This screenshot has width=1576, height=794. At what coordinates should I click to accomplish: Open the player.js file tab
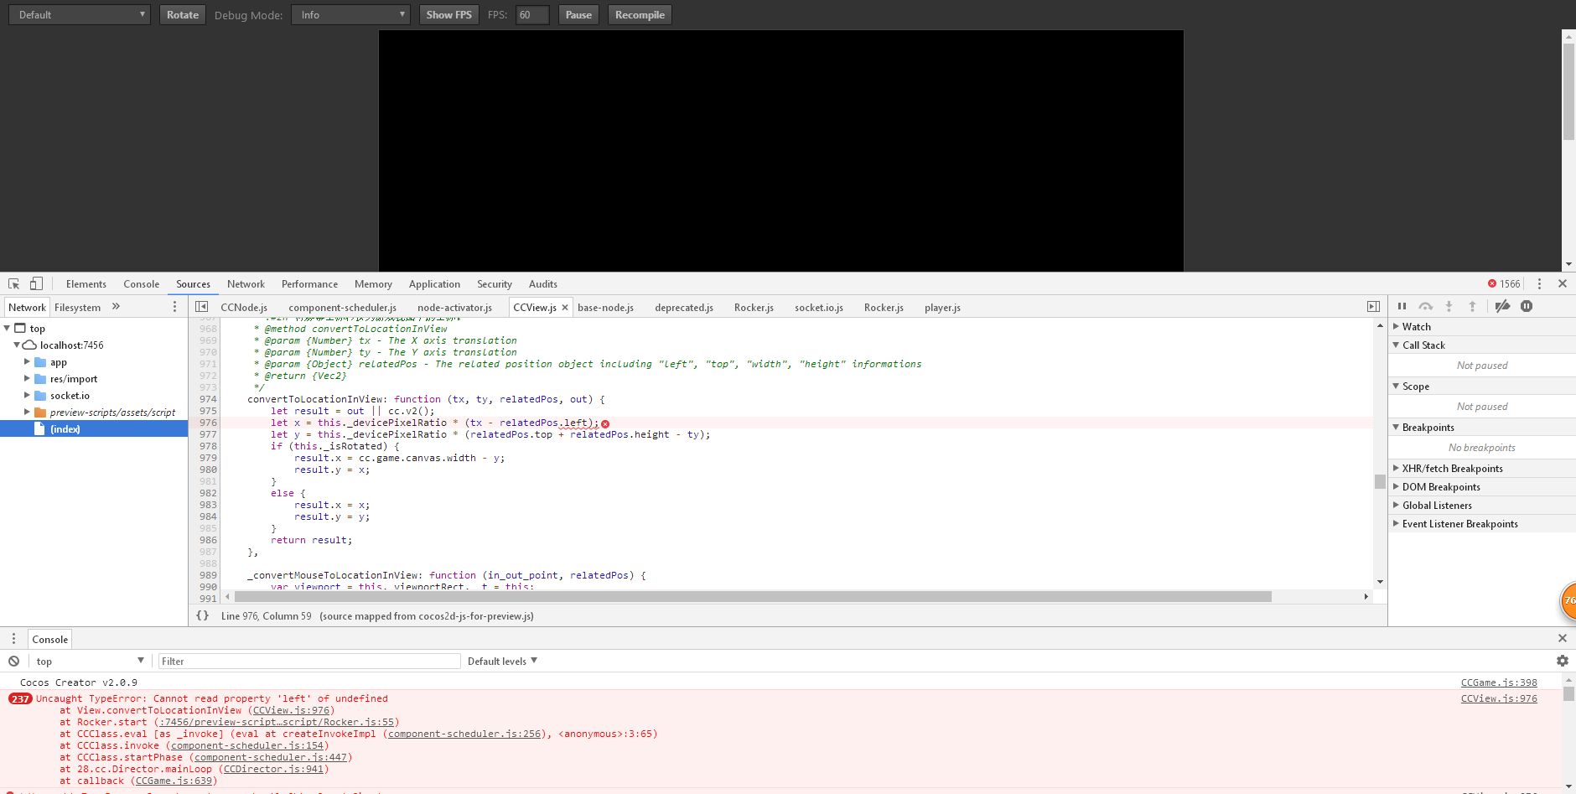point(942,308)
